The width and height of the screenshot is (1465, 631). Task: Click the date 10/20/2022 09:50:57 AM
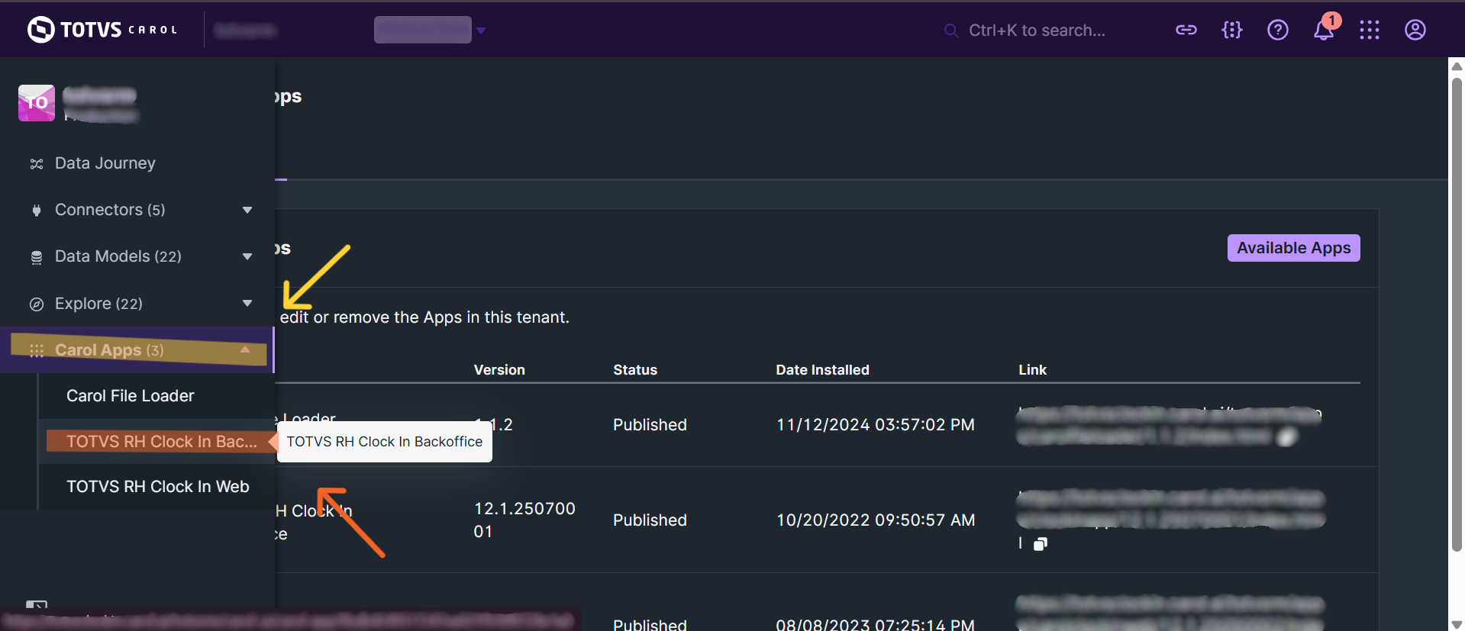click(876, 520)
